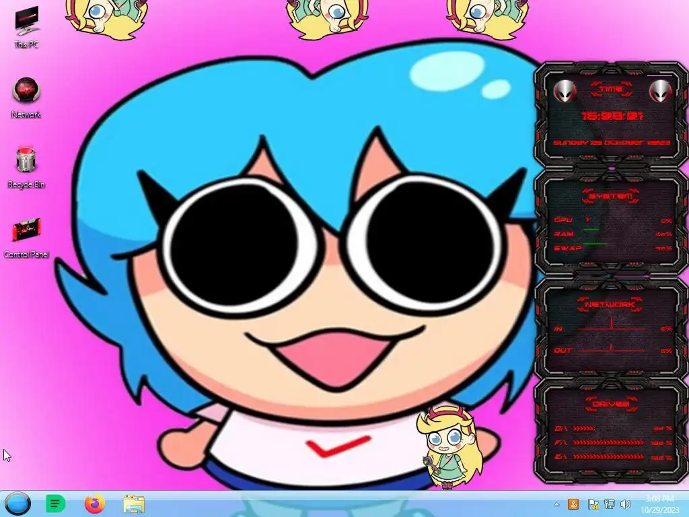Open the network tray icon
689x517 pixels.
(610, 504)
